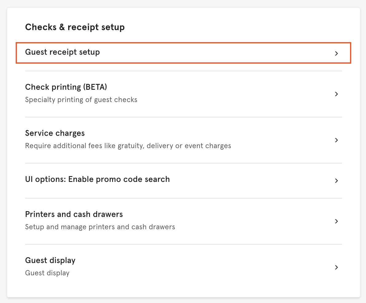Viewport: 366px width, 303px height.
Task: Open Printers and cash drawers setup
Action: (74, 214)
